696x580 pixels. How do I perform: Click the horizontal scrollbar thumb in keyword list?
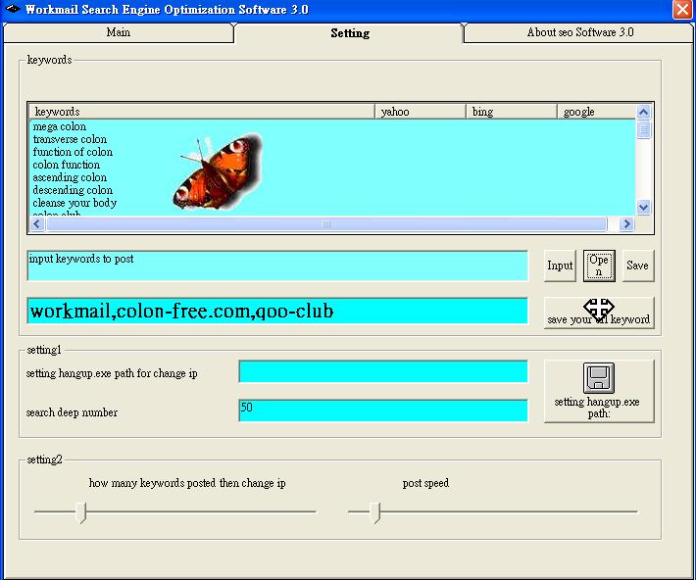click(326, 224)
